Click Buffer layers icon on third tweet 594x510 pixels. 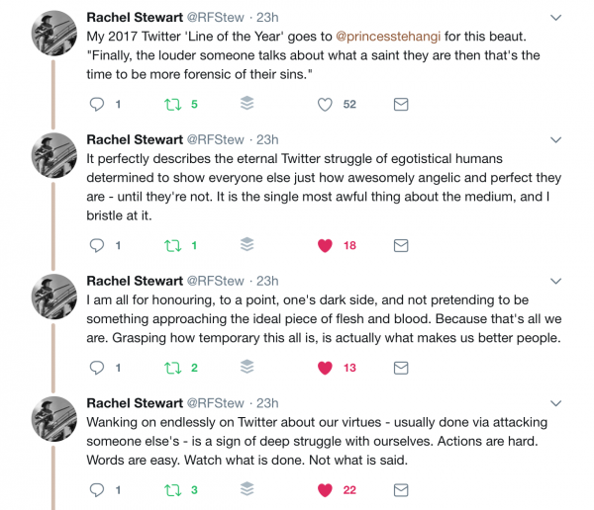pyautogui.click(x=247, y=368)
